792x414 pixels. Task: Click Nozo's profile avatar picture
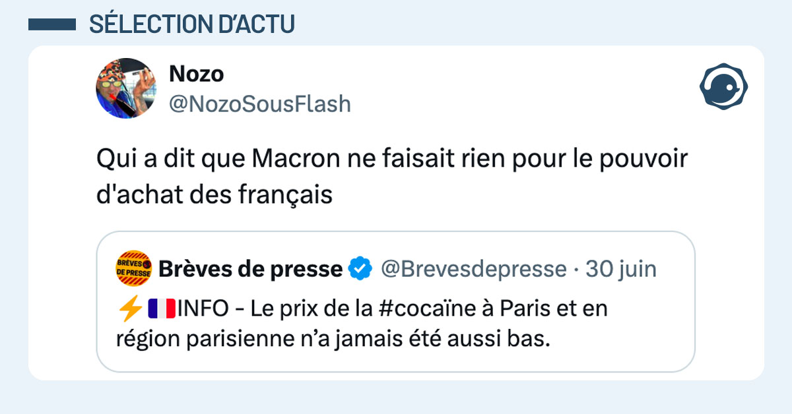tap(126, 88)
